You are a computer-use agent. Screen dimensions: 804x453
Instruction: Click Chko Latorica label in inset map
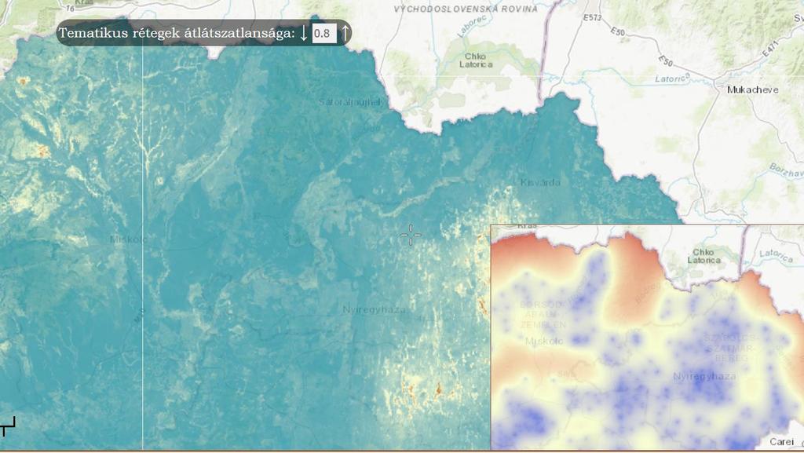(703, 256)
